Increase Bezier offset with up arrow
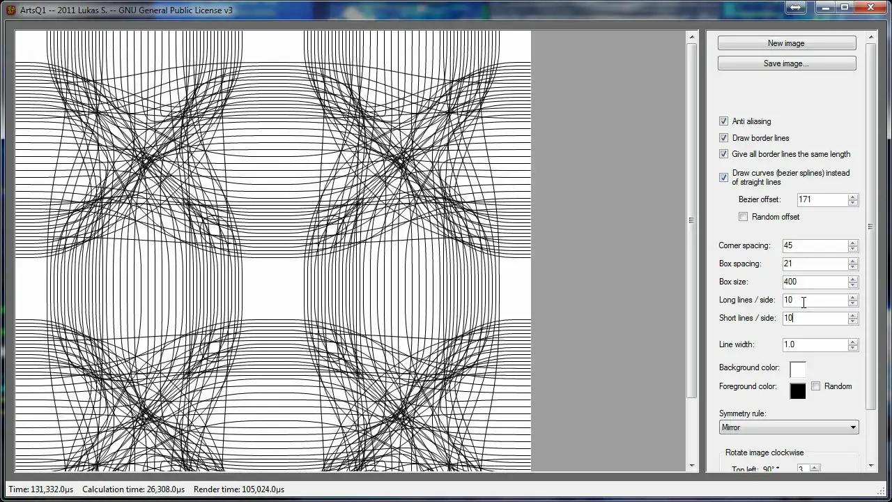Screen dimensions: 892x502 853,197
